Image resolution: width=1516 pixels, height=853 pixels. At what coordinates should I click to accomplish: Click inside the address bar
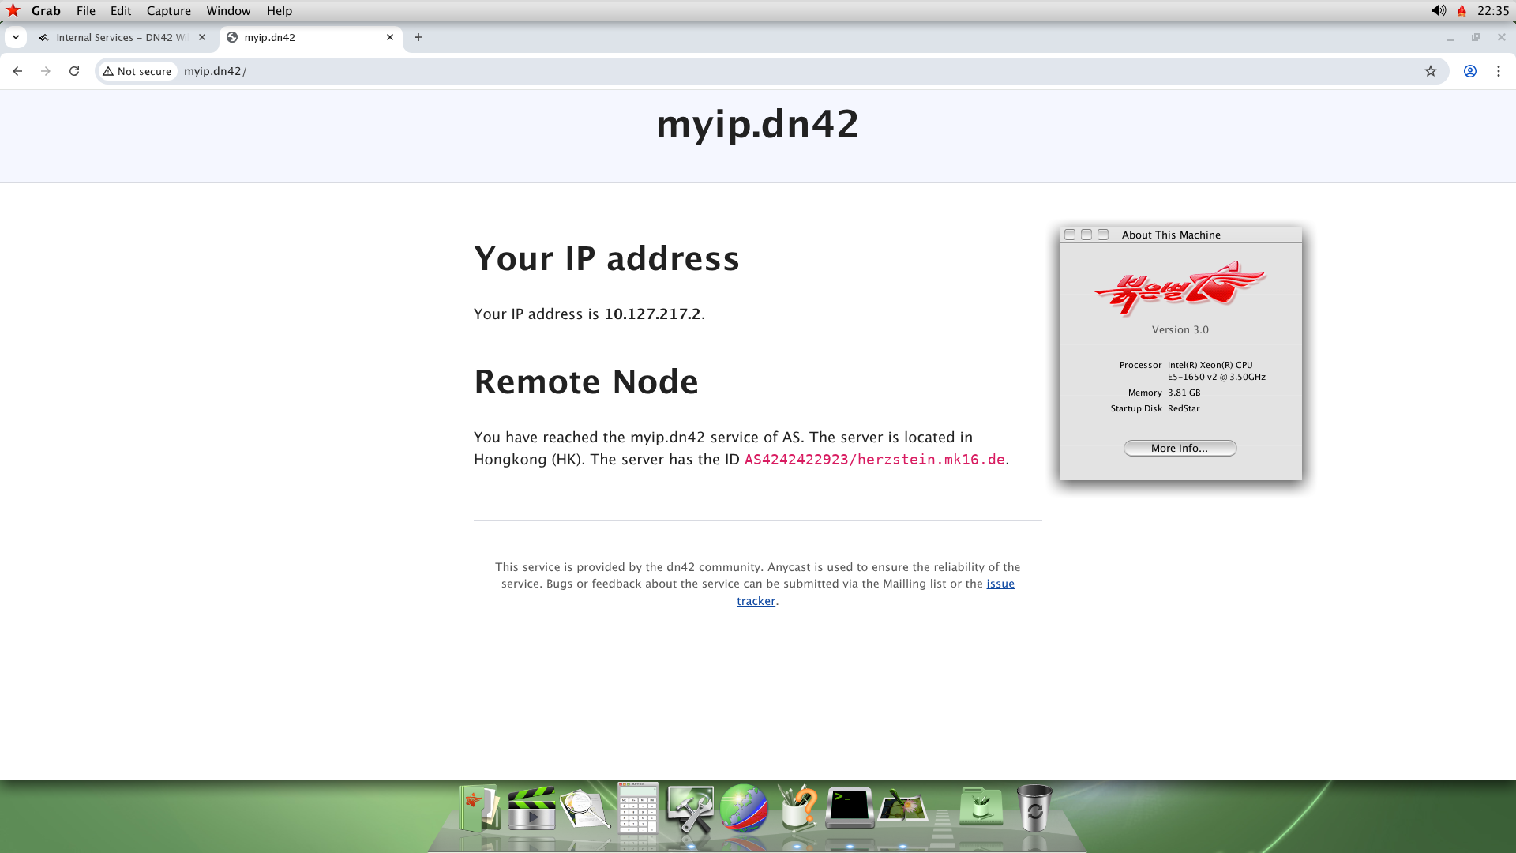(474, 71)
